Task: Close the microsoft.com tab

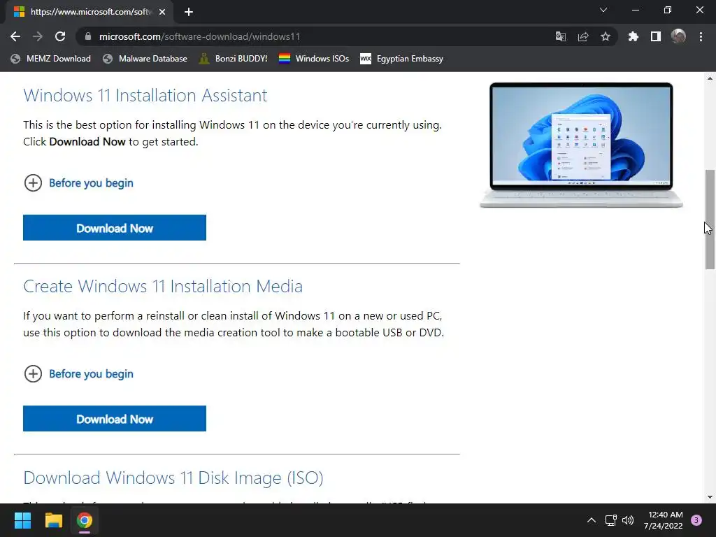Action: click(162, 13)
